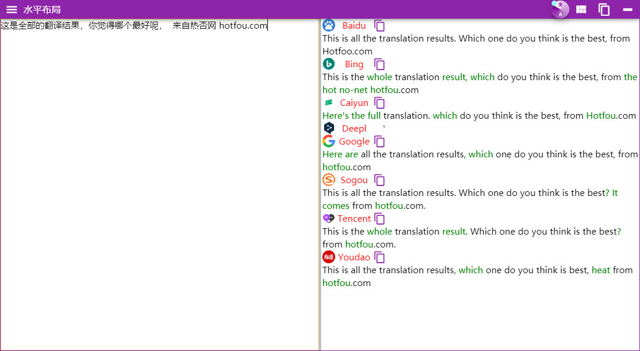
Task: Open the hamburger menu in title bar
Action: [12, 9]
